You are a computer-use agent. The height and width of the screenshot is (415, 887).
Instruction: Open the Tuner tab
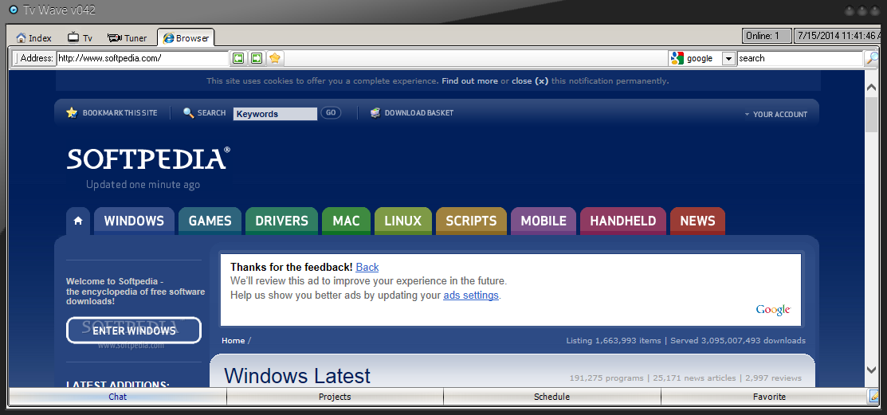[x=128, y=38]
